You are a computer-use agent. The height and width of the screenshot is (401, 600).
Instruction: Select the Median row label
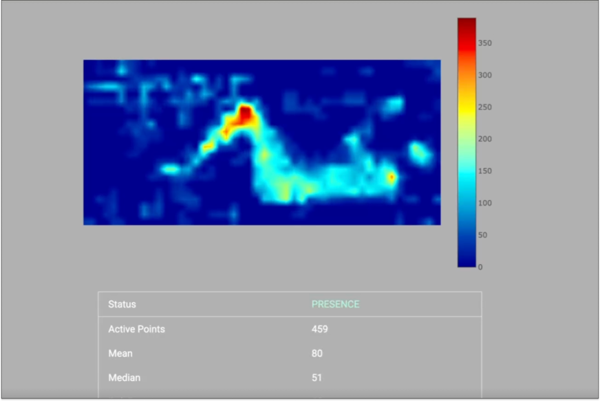pos(123,378)
